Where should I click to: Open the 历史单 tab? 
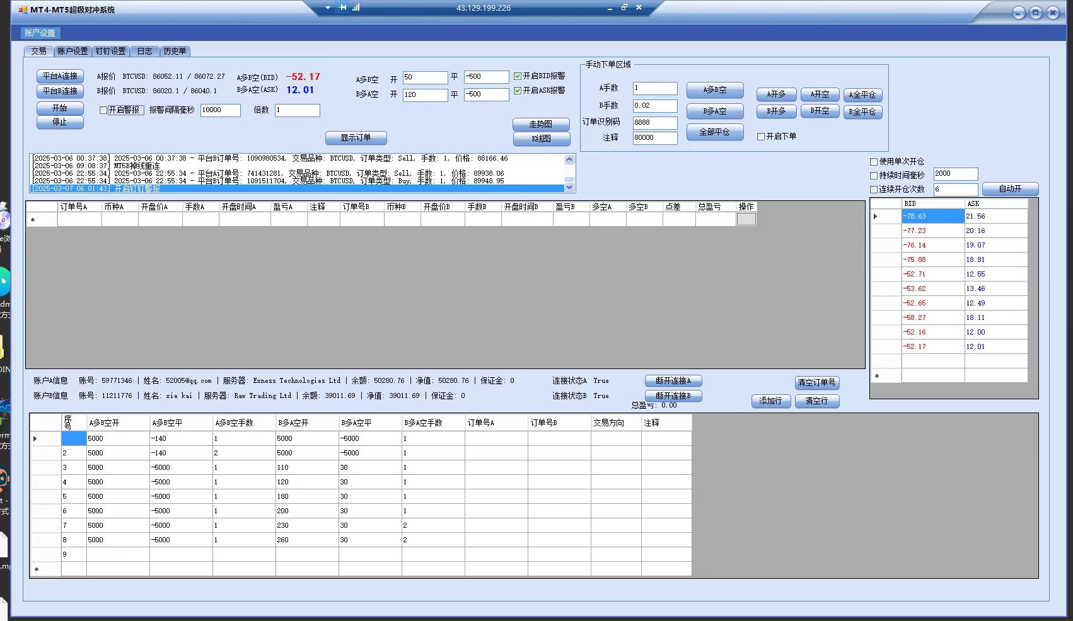pyautogui.click(x=175, y=51)
